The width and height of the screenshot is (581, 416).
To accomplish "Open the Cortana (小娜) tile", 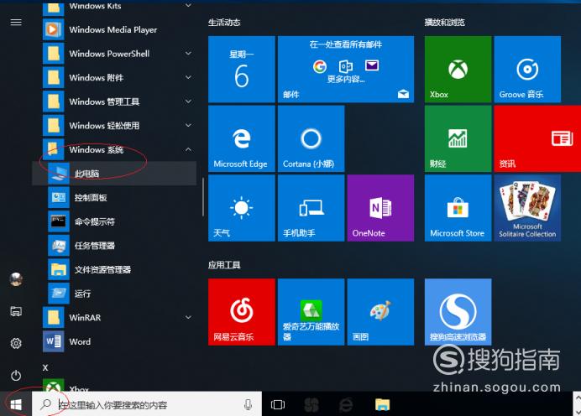I will point(311,138).
